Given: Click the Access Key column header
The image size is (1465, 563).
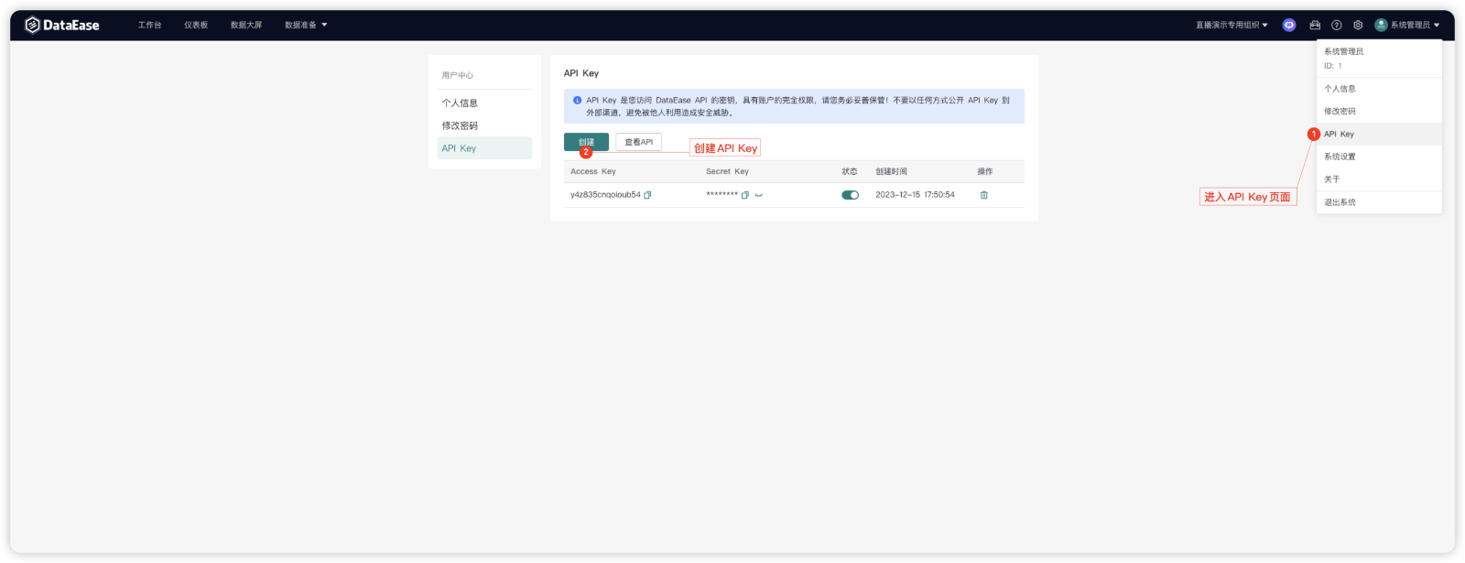Looking at the screenshot, I should point(593,172).
